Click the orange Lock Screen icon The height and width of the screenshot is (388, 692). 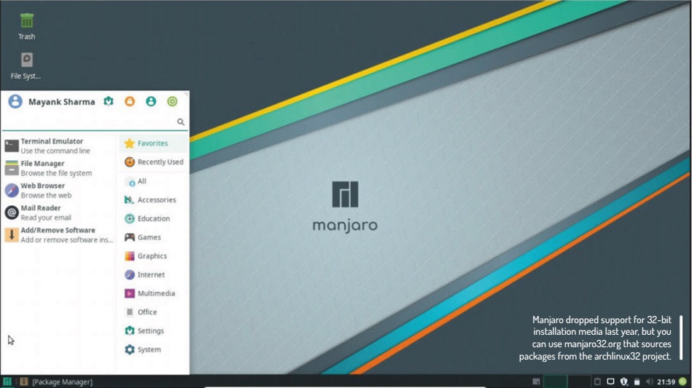130,101
